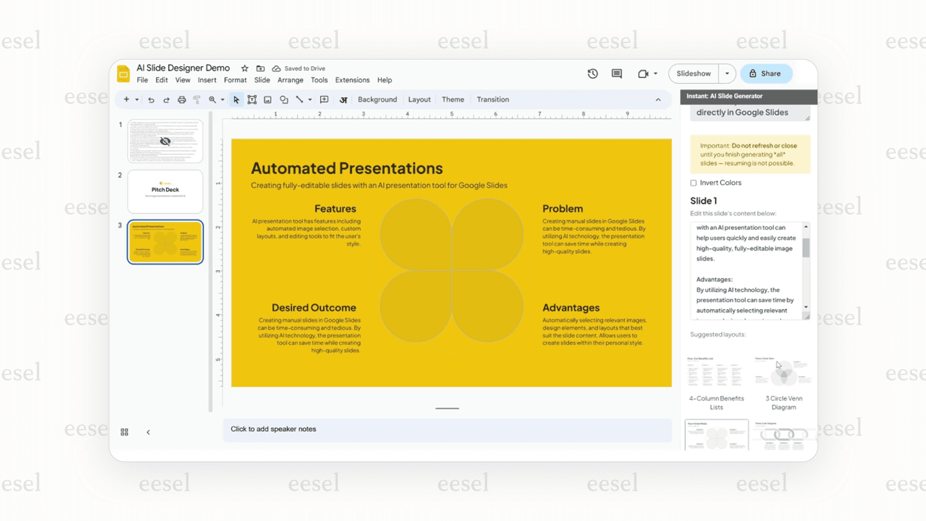Viewport: 926px width, 521px height.
Task: Click the Undo icon
Action: (151, 99)
